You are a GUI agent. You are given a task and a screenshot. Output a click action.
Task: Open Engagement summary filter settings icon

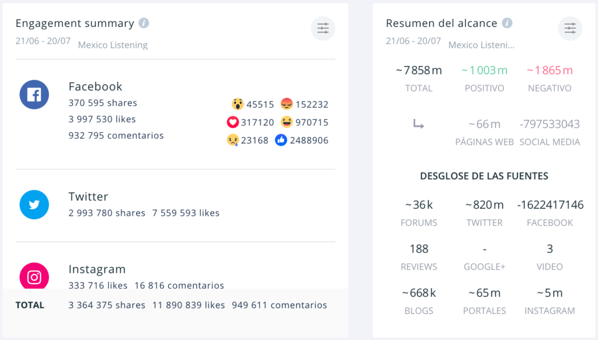click(x=323, y=28)
